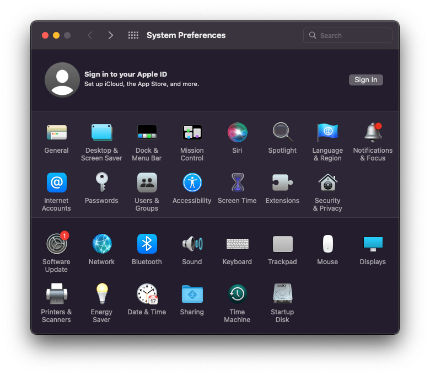This screenshot has height=375, width=430.
Task: Click the Apple ID avatar picture
Action: tap(62, 80)
